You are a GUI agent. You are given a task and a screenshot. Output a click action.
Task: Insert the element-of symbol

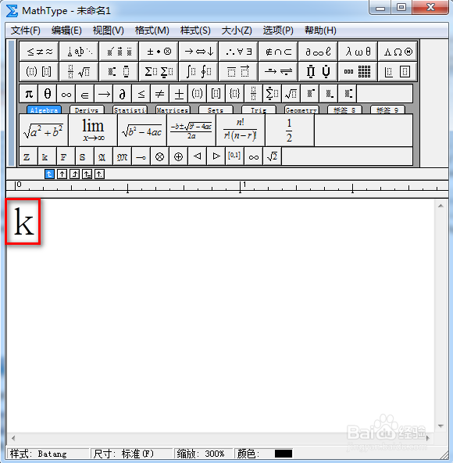coord(85,94)
